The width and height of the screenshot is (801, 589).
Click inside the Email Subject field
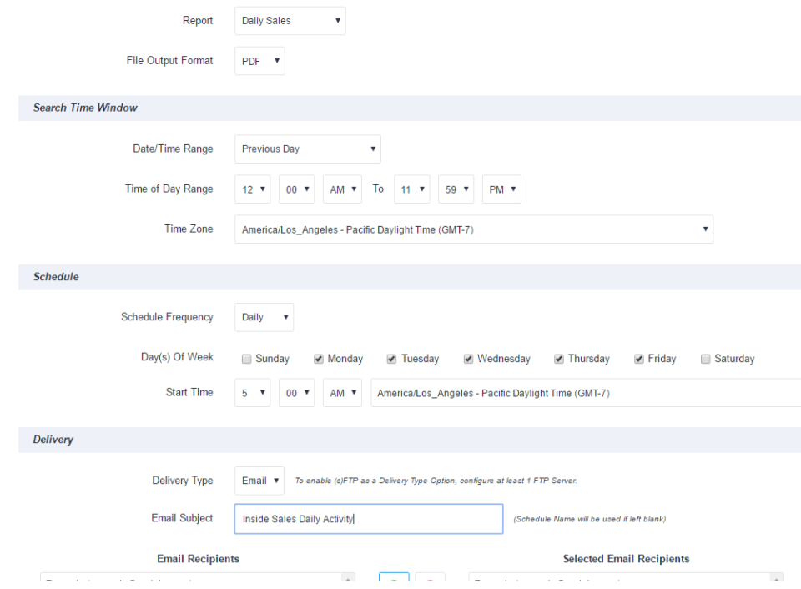[367, 518]
